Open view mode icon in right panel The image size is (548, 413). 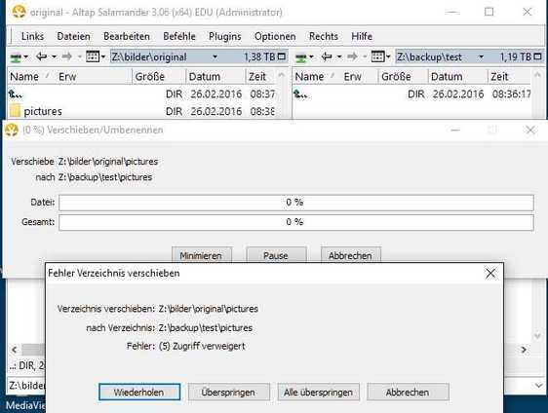click(377, 56)
